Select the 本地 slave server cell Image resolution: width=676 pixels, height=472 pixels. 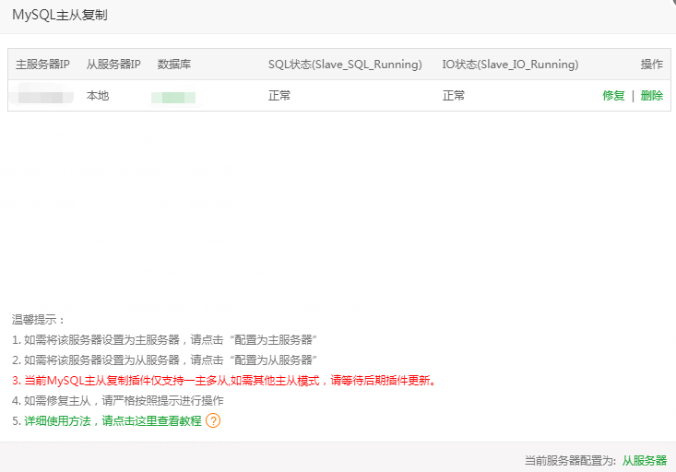(x=98, y=96)
